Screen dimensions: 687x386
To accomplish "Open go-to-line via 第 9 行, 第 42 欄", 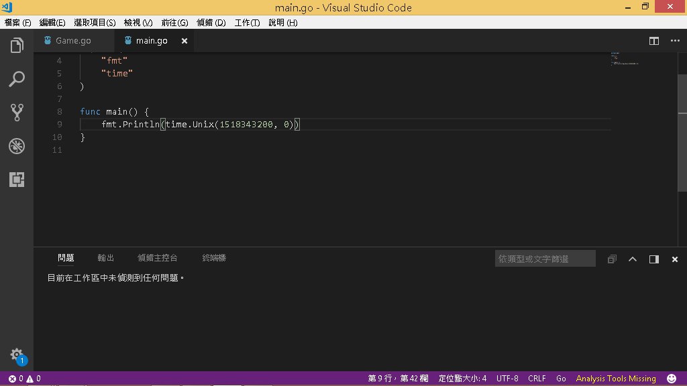I will point(398,379).
